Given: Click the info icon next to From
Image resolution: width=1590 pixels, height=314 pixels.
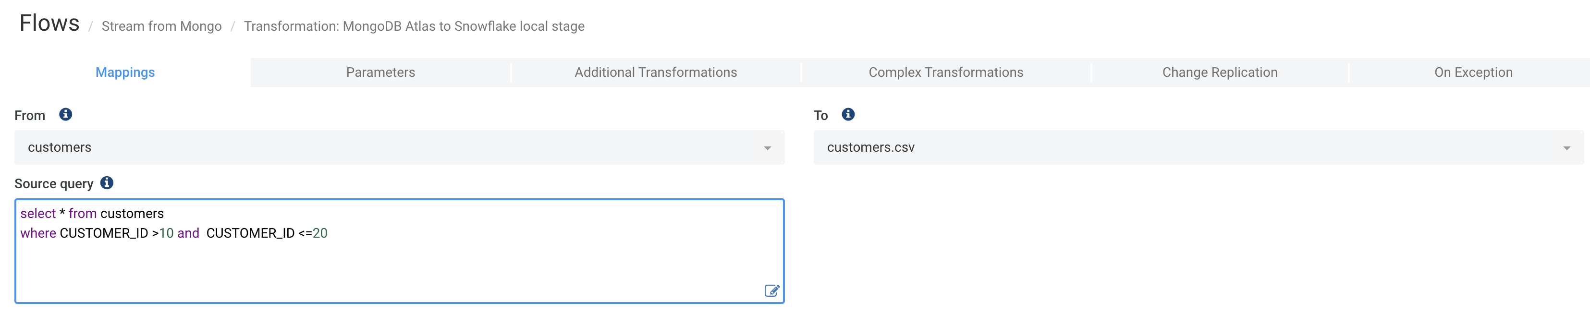Looking at the screenshot, I should tap(65, 115).
